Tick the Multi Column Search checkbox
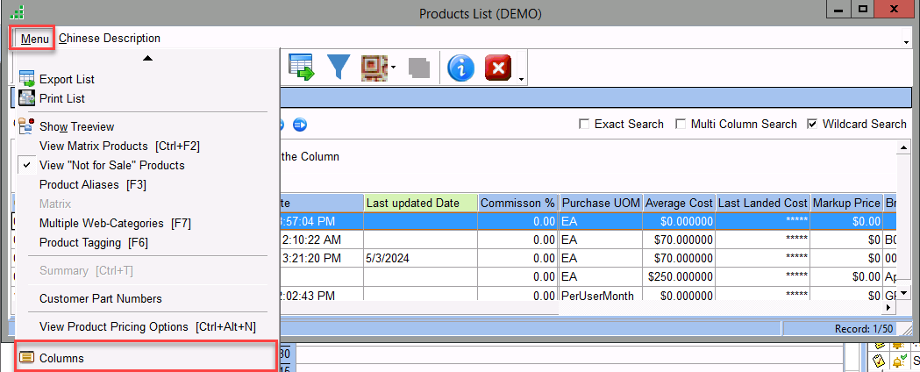 [x=681, y=125]
